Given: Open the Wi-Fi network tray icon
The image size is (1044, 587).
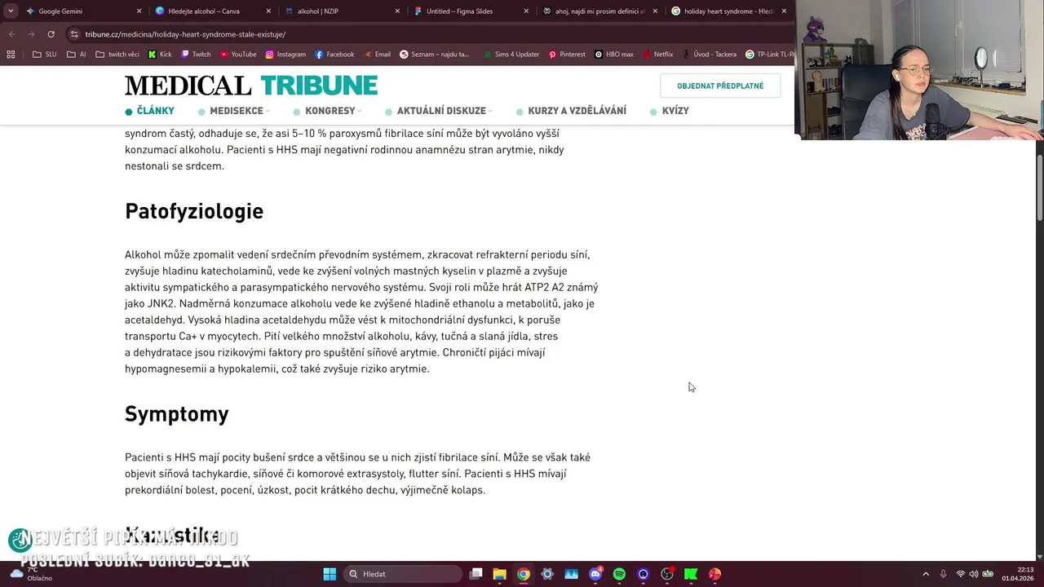Looking at the screenshot, I should (960, 574).
